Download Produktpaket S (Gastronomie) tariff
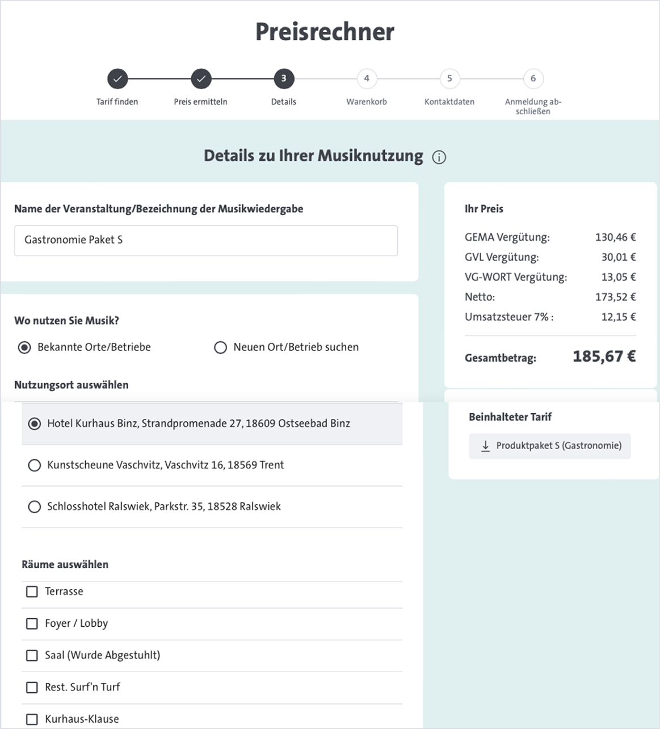This screenshot has height=729, width=660. point(549,446)
